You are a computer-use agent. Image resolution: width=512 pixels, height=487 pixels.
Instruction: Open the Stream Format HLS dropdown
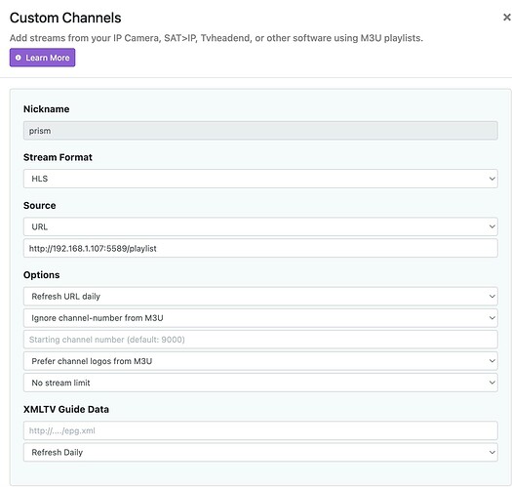point(260,179)
